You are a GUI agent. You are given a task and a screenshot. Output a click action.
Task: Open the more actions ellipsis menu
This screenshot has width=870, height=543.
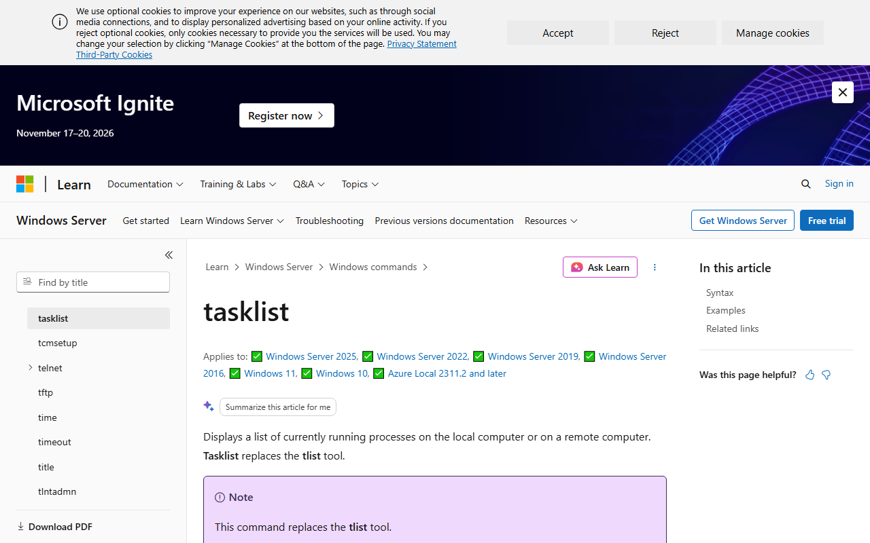tap(655, 267)
